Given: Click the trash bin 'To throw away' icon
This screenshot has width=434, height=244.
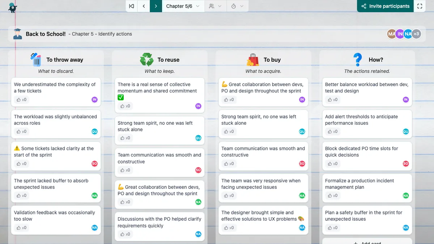Looking at the screenshot, I should [36, 60].
